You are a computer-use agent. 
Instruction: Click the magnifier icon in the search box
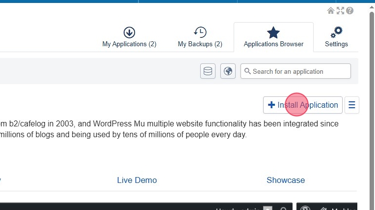pos(247,71)
